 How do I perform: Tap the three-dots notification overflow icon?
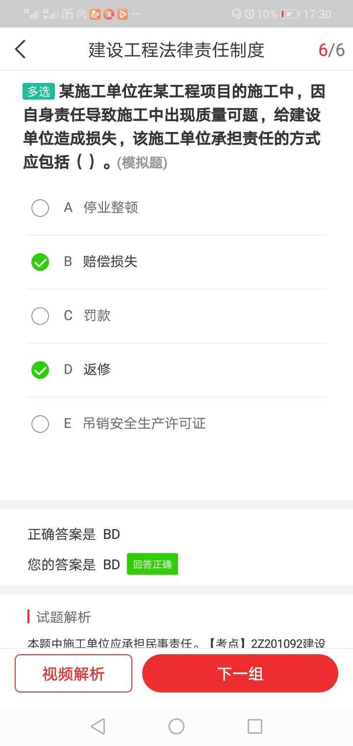tap(137, 14)
